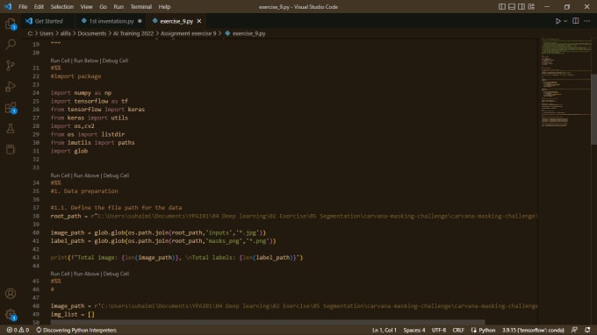Open the Search view in activity bar
This screenshot has width=597, height=335.
11,45
